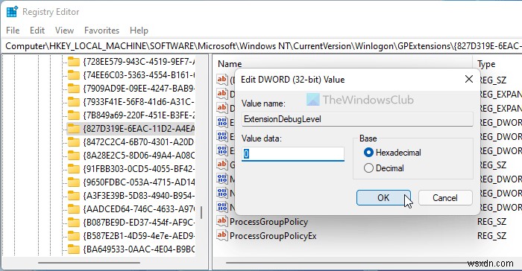Image resolution: width=522 pixels, height=271 pixels.
Task: Click the tree pane vertical scrollbar thumb
Action: [x=201, y=212]
